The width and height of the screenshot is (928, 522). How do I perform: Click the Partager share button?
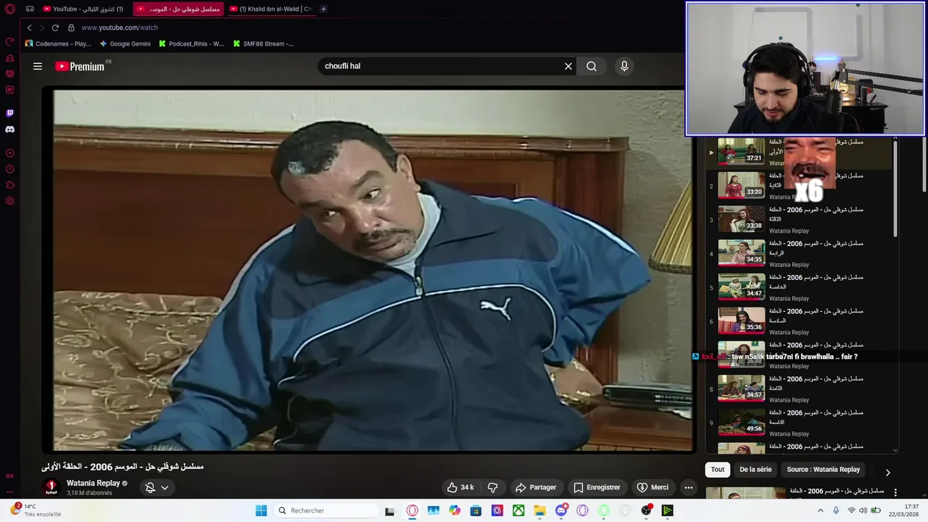(x=535, y=487)
